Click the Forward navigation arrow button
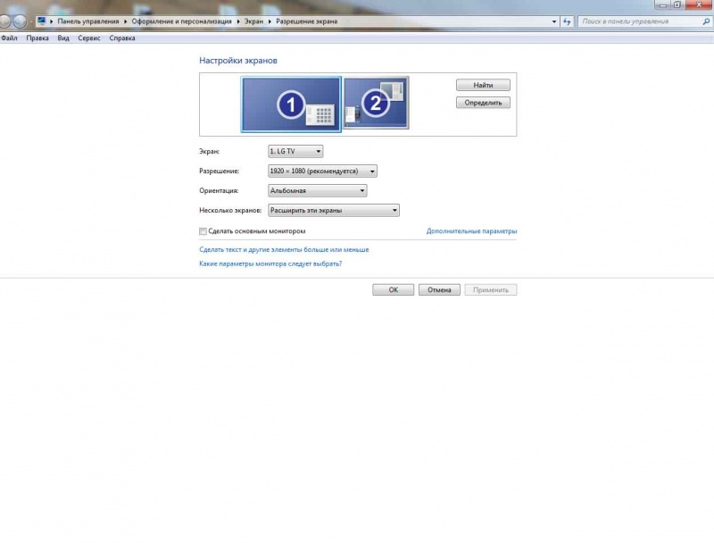 21,21
